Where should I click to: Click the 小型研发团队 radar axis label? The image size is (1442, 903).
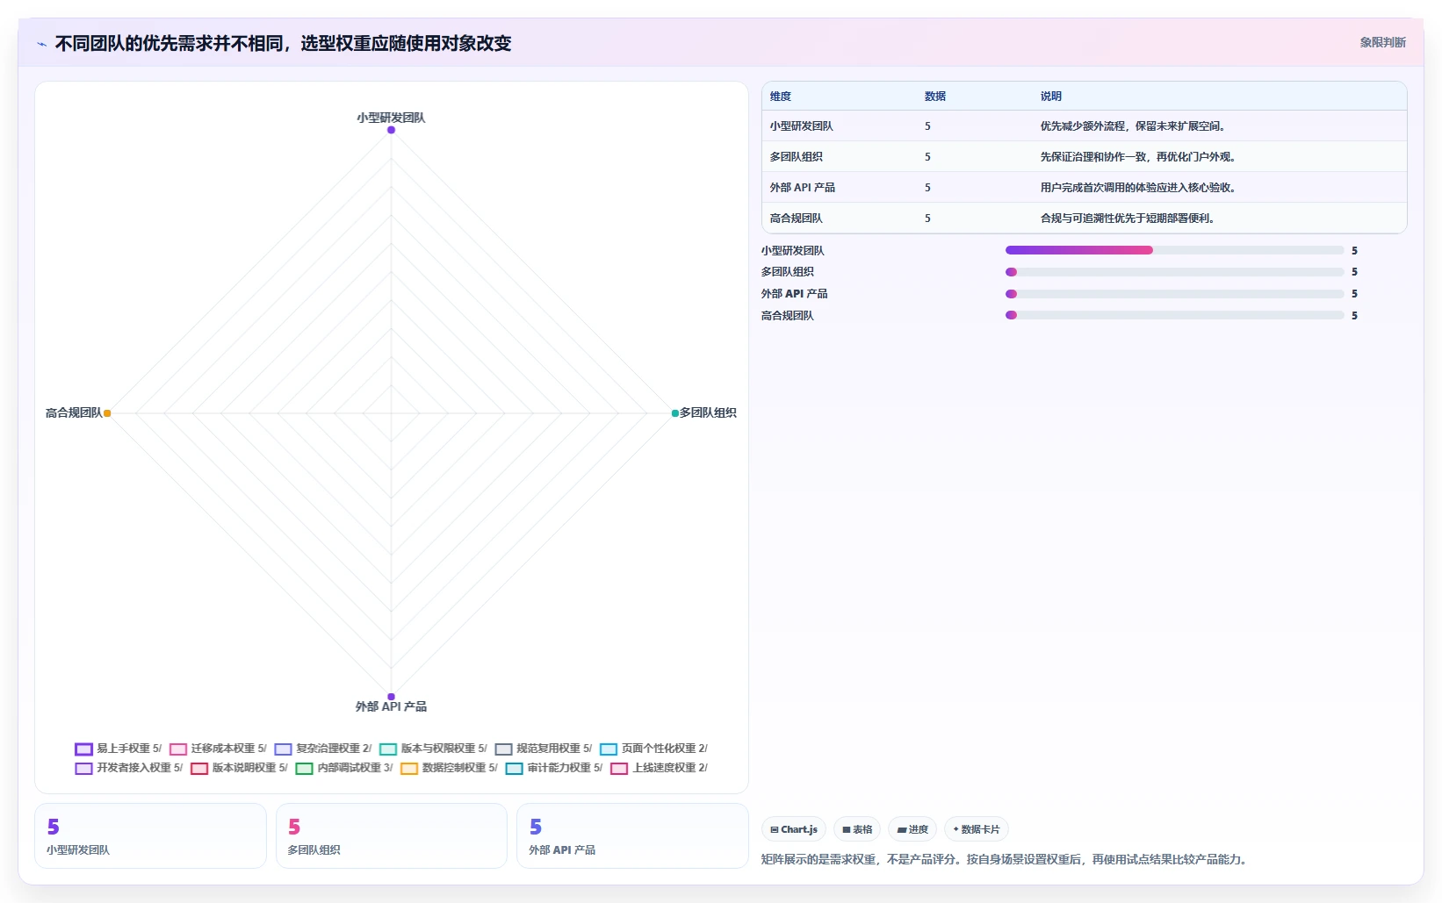click(x=391, y=118)
